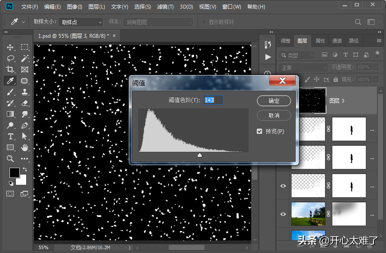
Task: Open the 取样大小 dropdown
Action: 81,22
